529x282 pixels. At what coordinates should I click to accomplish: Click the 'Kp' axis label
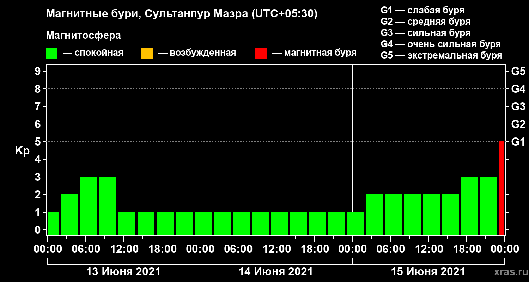point(22,151)
